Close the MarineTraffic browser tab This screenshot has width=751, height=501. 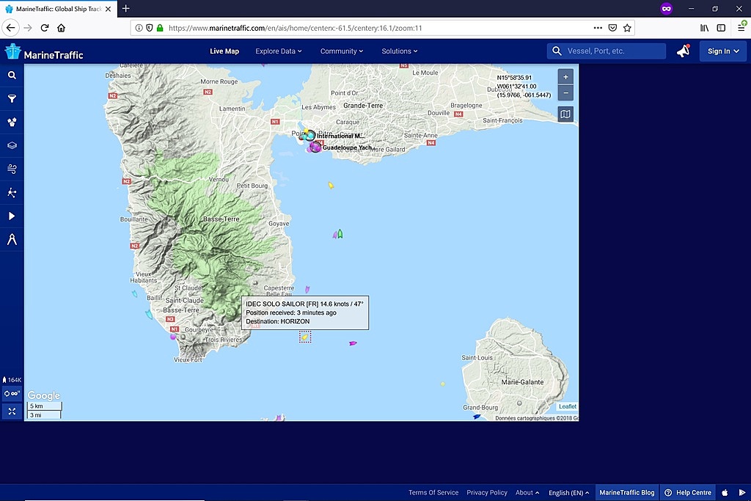pos(109,9)
